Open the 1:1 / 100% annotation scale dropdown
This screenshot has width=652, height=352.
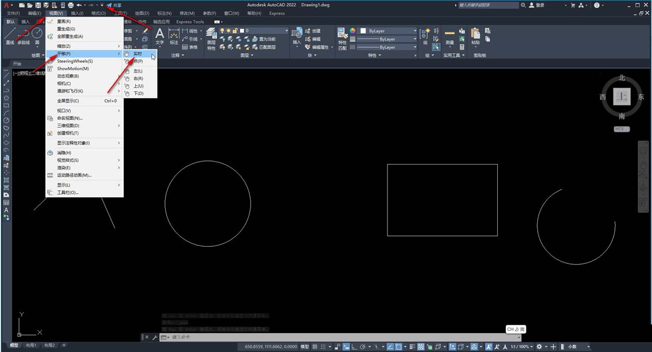[x=522, y=346]
